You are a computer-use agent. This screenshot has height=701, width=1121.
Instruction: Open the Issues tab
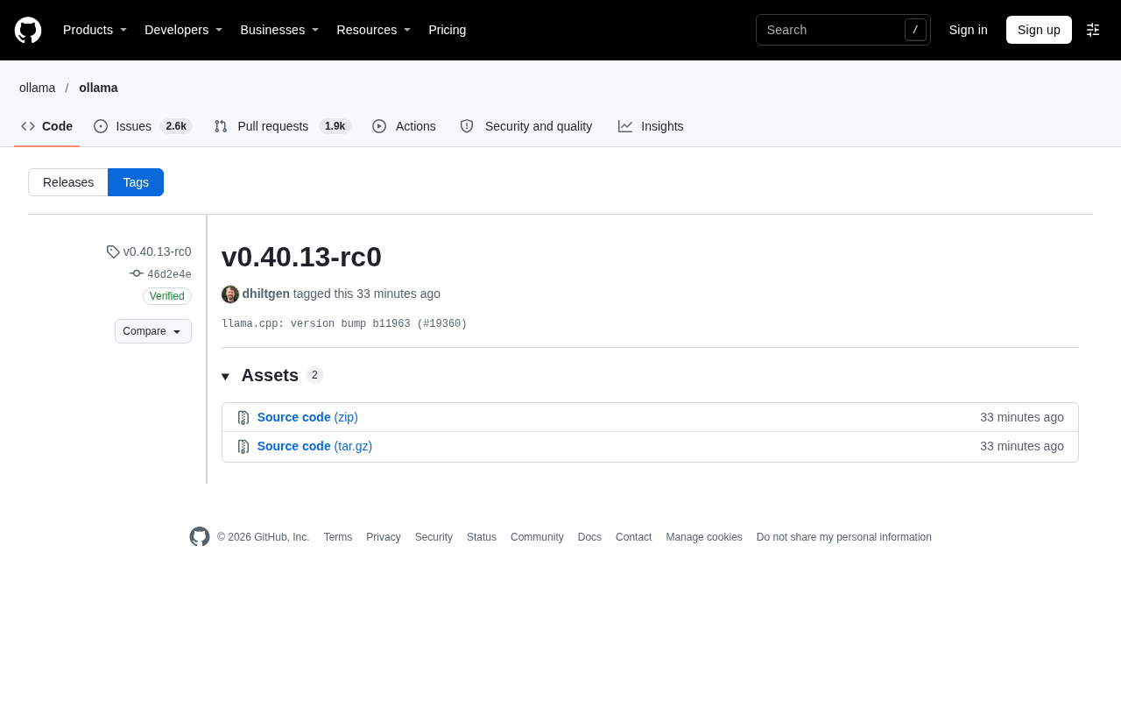pyautogui.click(x=143, y=126)
